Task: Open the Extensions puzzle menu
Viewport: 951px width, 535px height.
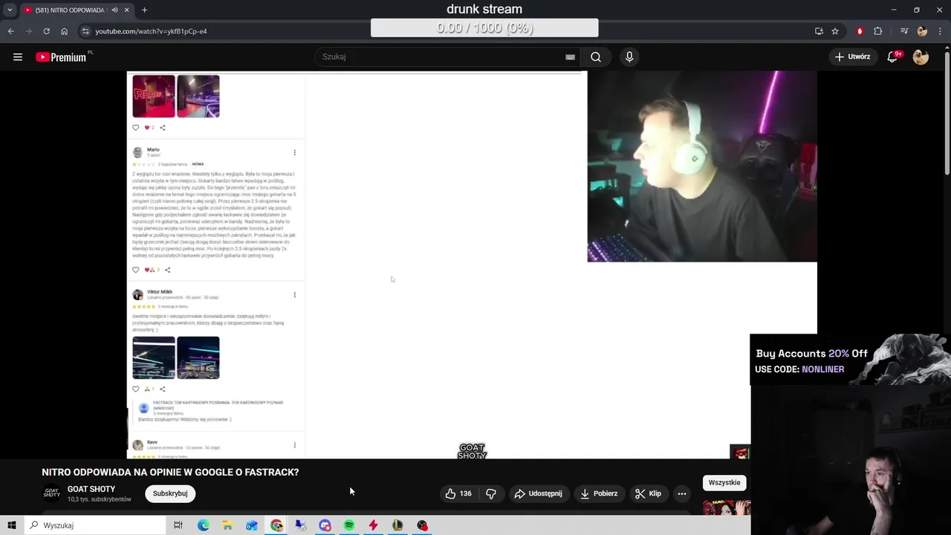Action: pyautogui.click(x=877, y=31)
